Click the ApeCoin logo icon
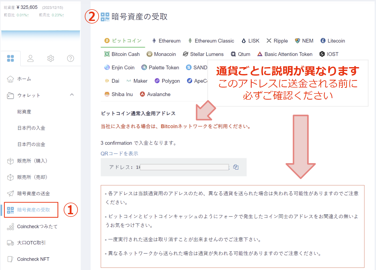Viewport: 376px width, 270px height. (190, 81)
